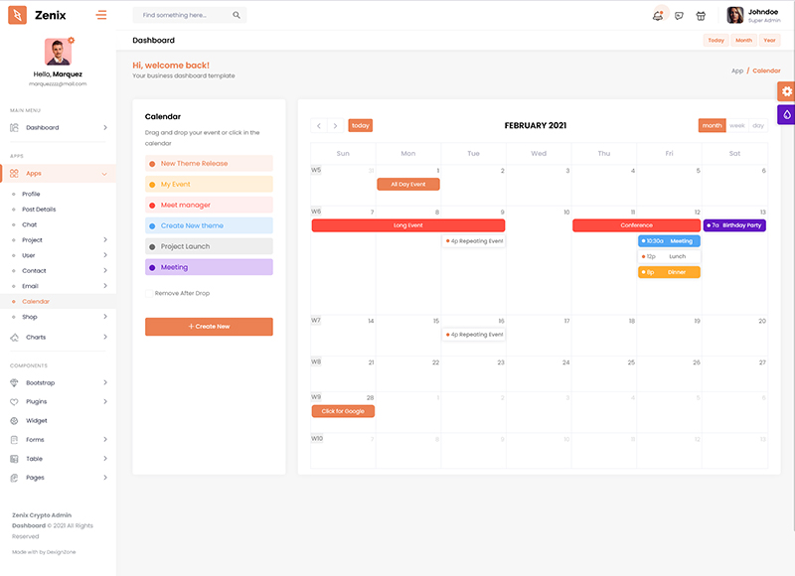This screenshot has width=795, height=576.
Task: Click the search magnifier icon
Action: [x=237, y=16]
